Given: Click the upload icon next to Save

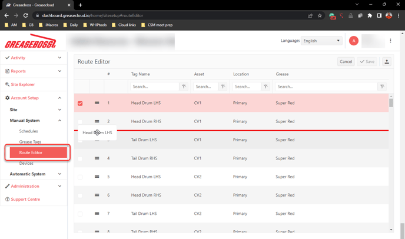Looking at the screenshot, I should 387,62.
